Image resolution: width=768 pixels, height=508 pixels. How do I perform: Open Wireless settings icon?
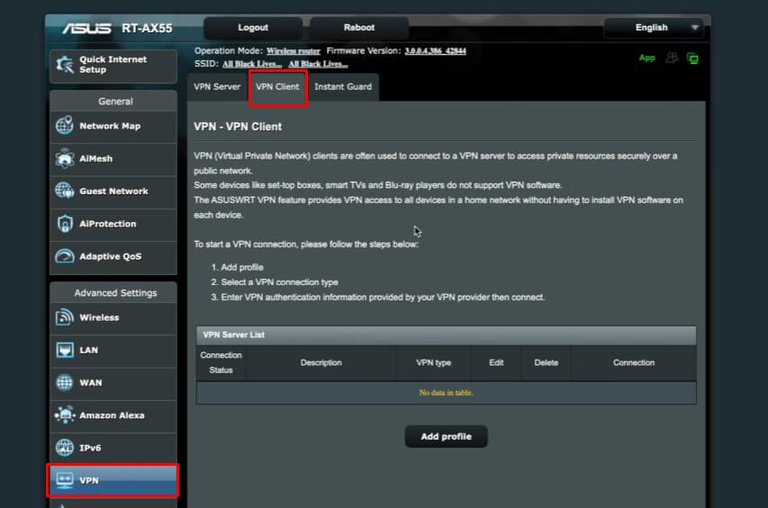pos(65,317)
